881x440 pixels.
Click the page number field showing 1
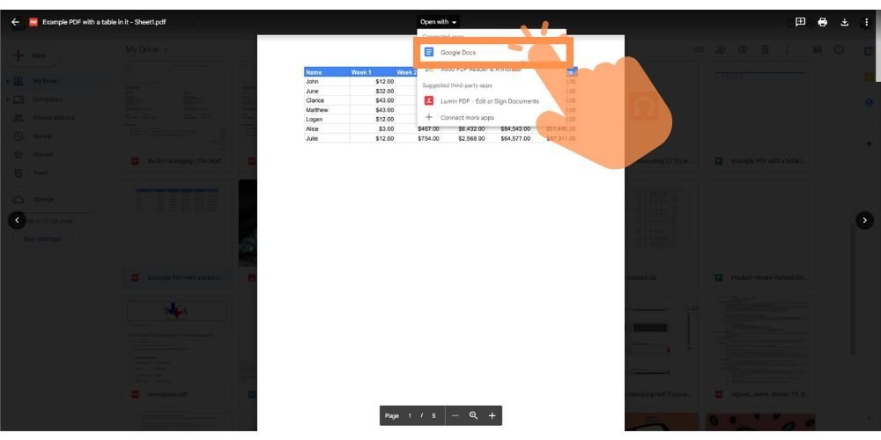point(410,416)
